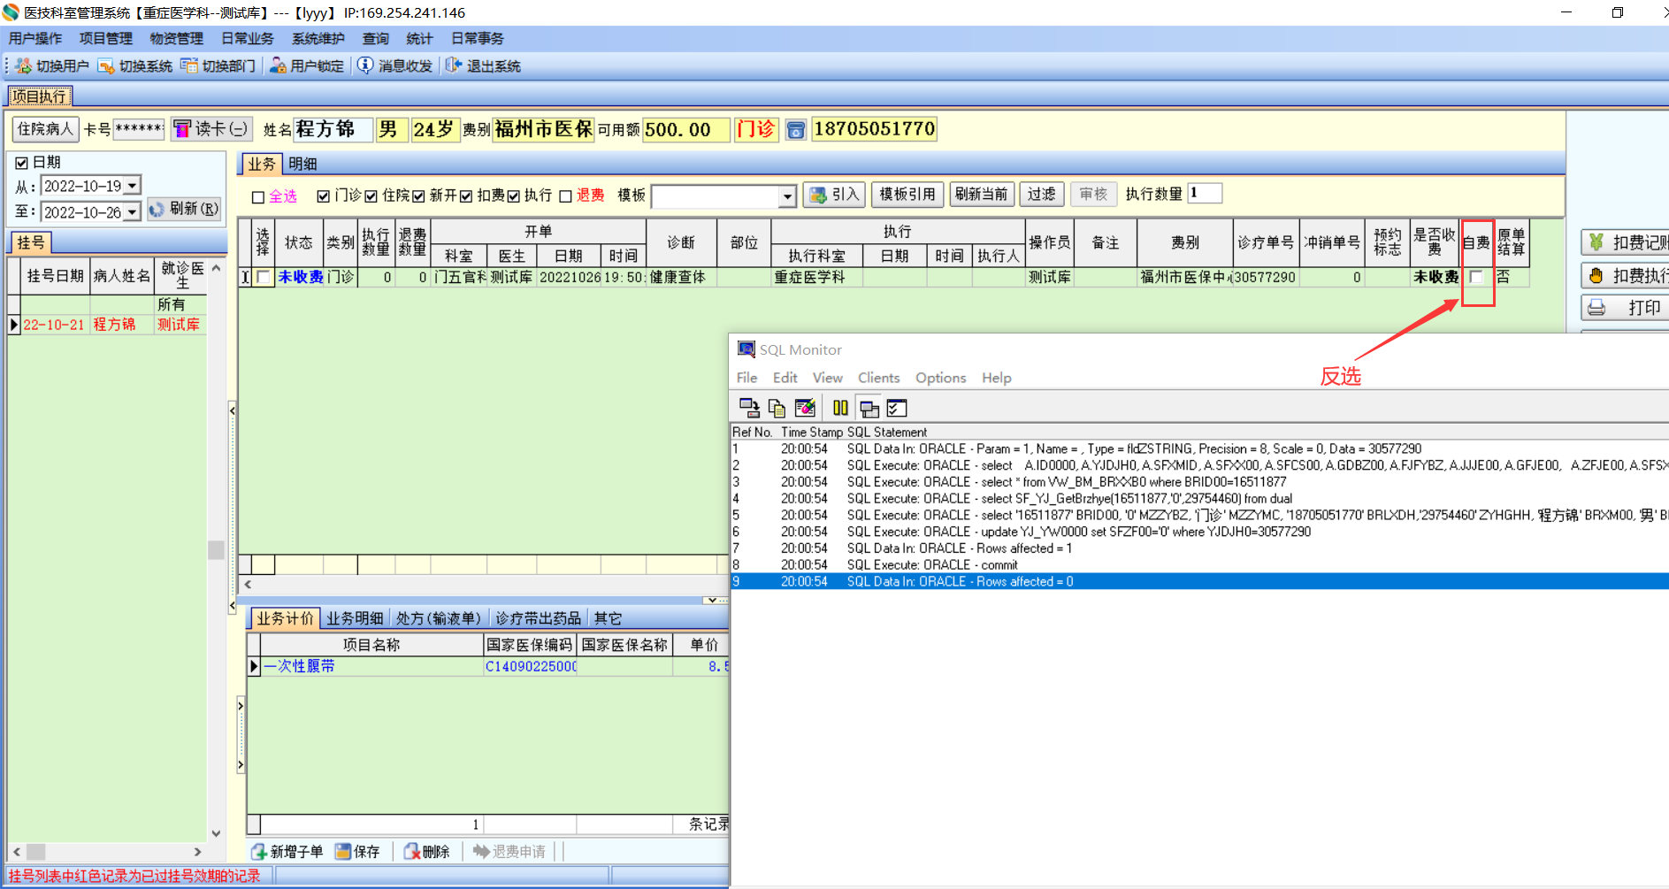Click the 挂号 list horizontal scrollbar thumb
The height and width of the screenshot is (889, 1669).
35,852
